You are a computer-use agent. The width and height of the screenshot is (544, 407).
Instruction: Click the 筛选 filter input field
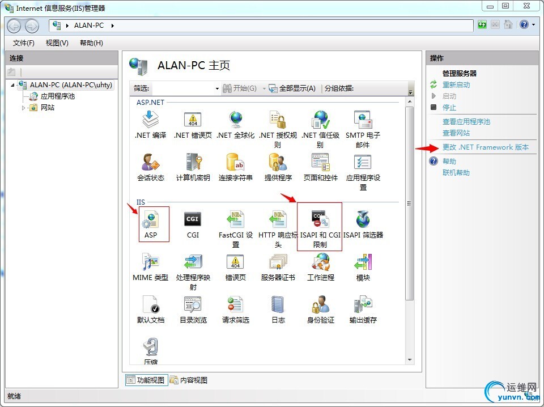[182, 88]
